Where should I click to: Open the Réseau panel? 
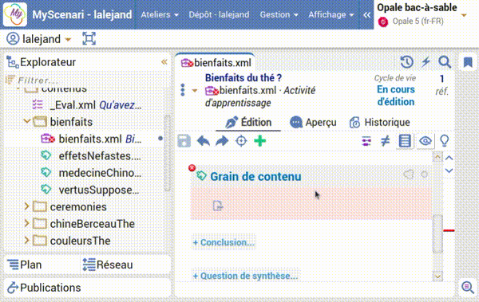point(108,265)
